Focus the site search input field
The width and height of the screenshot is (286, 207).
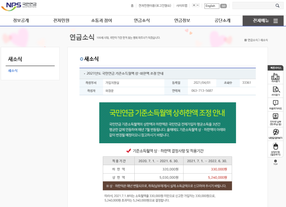[254, 6]
